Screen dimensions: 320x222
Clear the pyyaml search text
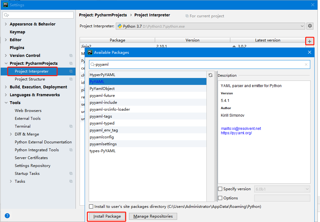click(306, 64)
